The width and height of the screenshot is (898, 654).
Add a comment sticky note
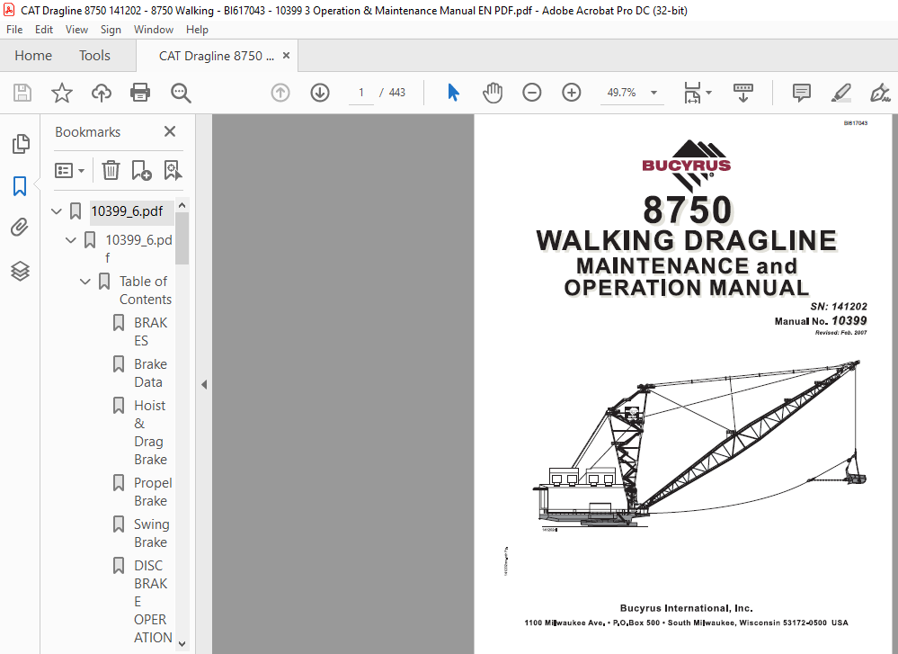tap(801, 93)
